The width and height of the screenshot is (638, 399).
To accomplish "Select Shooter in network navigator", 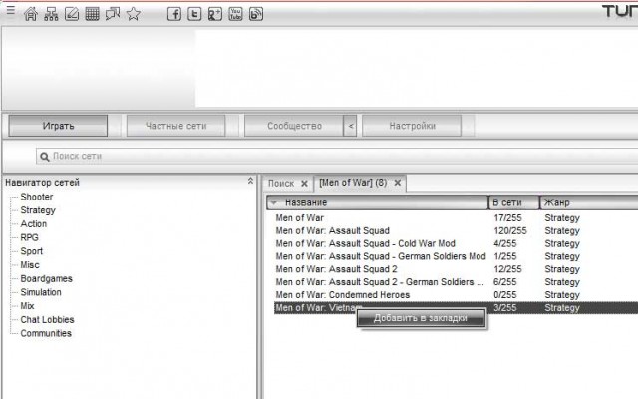I will [x=37, y=197].
